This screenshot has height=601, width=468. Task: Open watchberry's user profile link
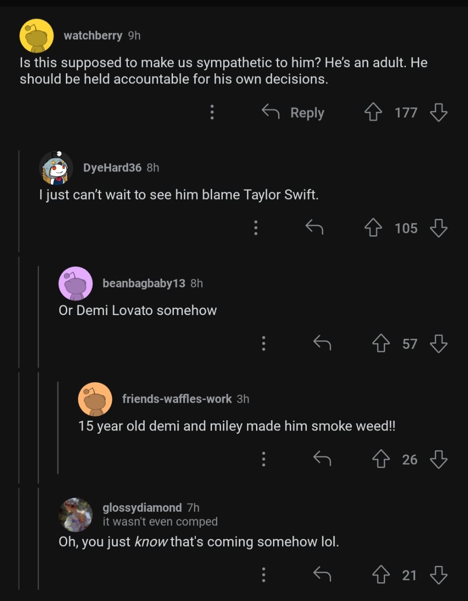[93, 36]
